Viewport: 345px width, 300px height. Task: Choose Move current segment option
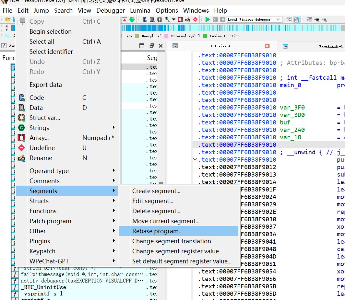pos(179,221)
